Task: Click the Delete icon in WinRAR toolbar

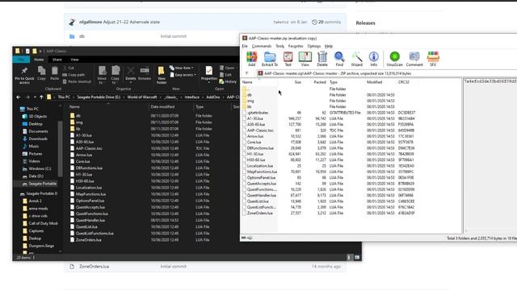Action: [322, 59]
